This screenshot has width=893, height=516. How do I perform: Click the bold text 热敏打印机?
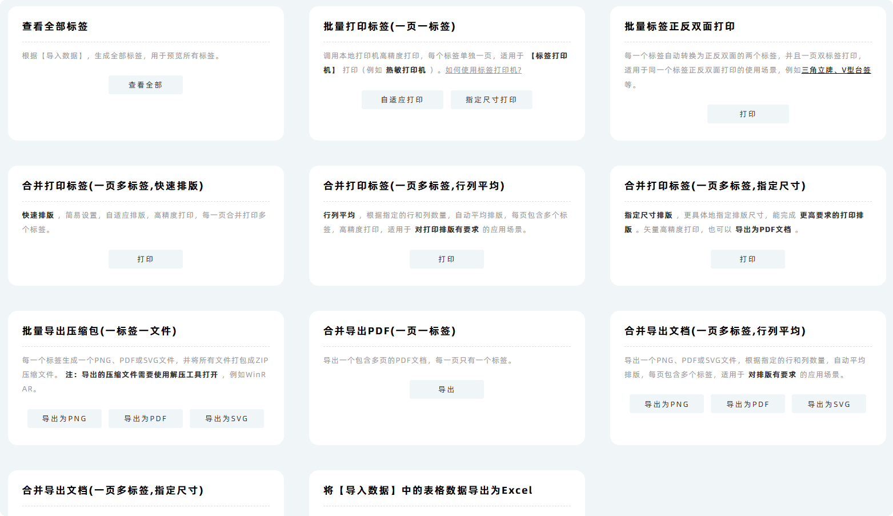tap(406, 70)
